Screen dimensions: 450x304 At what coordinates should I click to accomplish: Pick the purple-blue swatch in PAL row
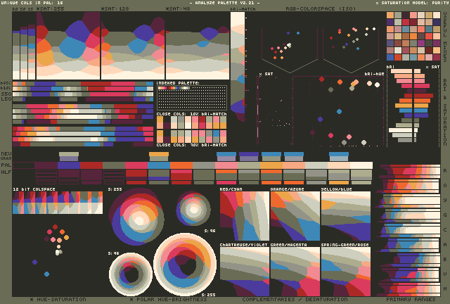click(69, 165)
